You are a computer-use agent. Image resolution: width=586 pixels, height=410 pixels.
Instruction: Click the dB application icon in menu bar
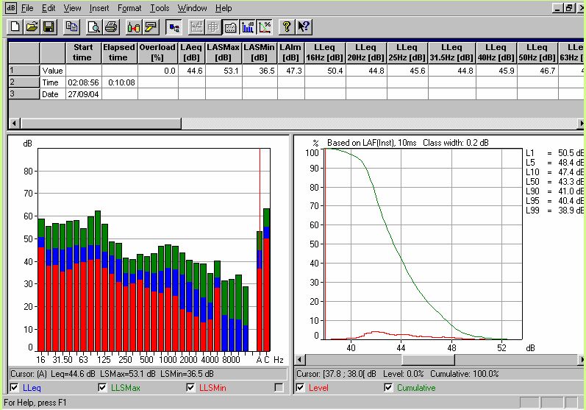pos(11,7)
